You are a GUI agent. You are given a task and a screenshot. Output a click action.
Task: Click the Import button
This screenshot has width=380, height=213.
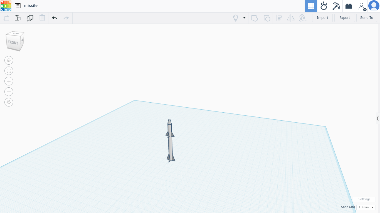pyautogui.click(x=322, y=18)
